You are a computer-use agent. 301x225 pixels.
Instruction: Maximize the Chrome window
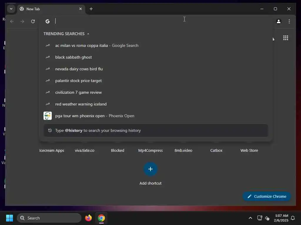point(275,9)
